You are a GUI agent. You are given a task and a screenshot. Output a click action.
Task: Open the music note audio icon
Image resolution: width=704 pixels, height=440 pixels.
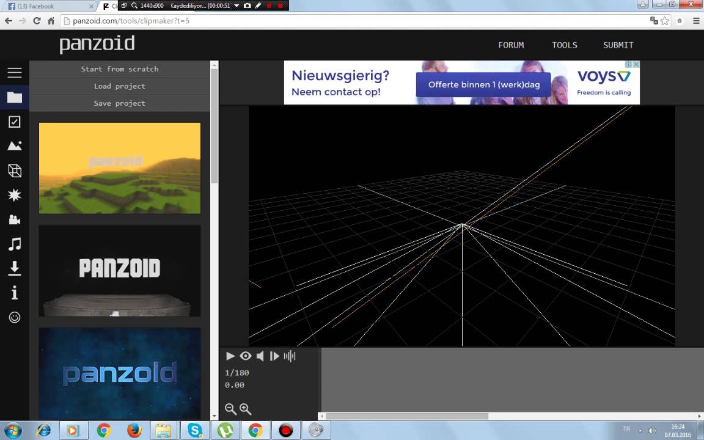point(15,244)
